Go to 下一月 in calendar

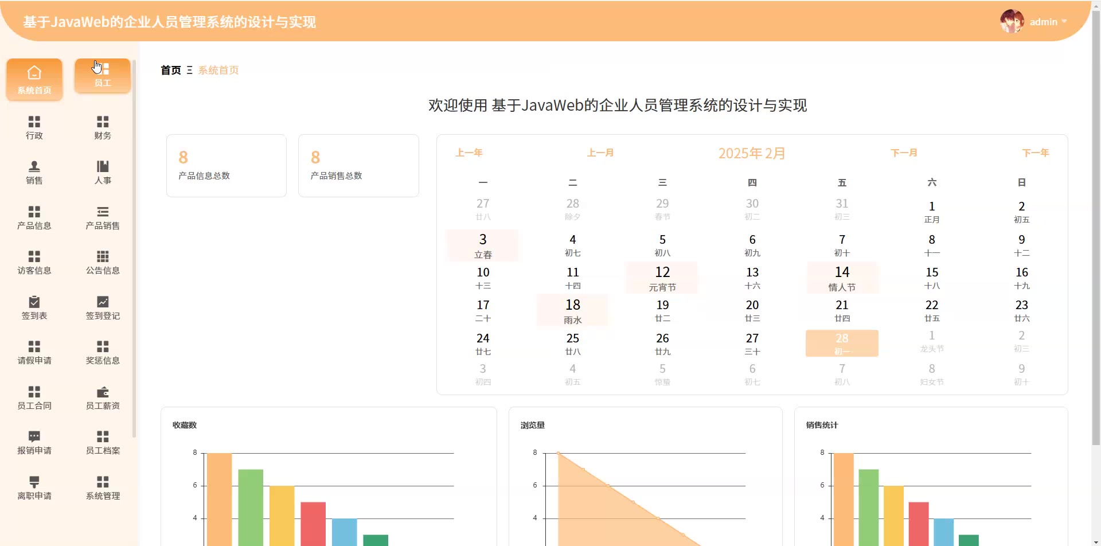point(904,153)
